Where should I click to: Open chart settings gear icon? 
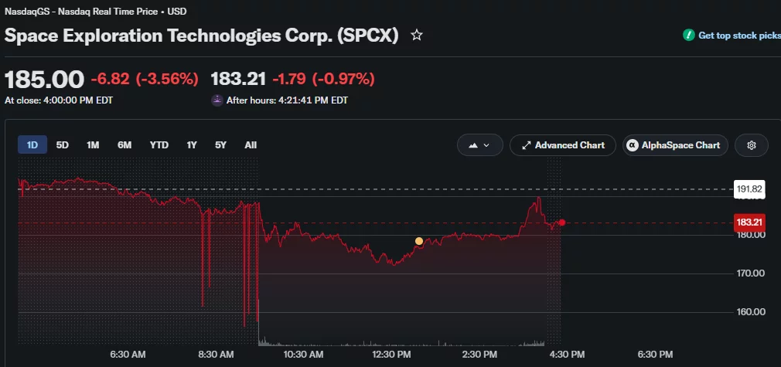[x=752, y=145]
